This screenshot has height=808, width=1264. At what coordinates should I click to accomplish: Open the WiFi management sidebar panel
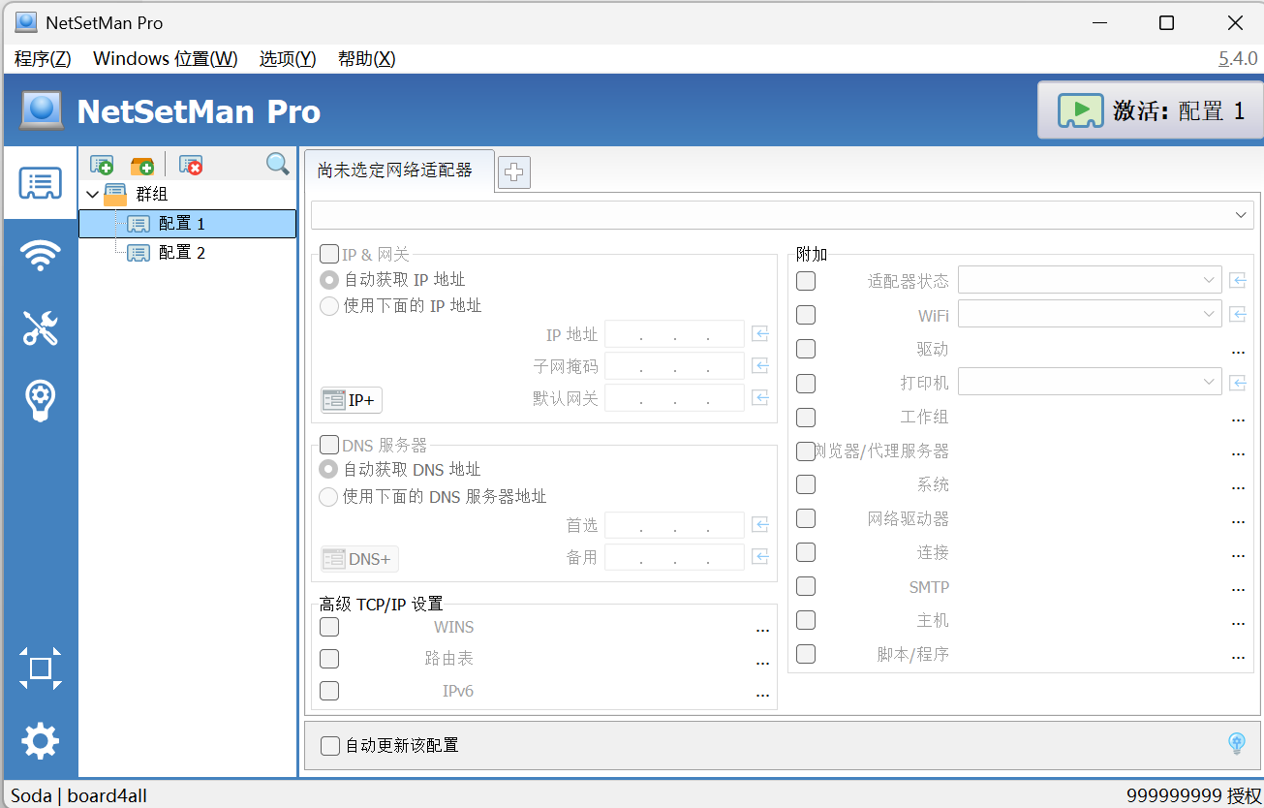40,255
